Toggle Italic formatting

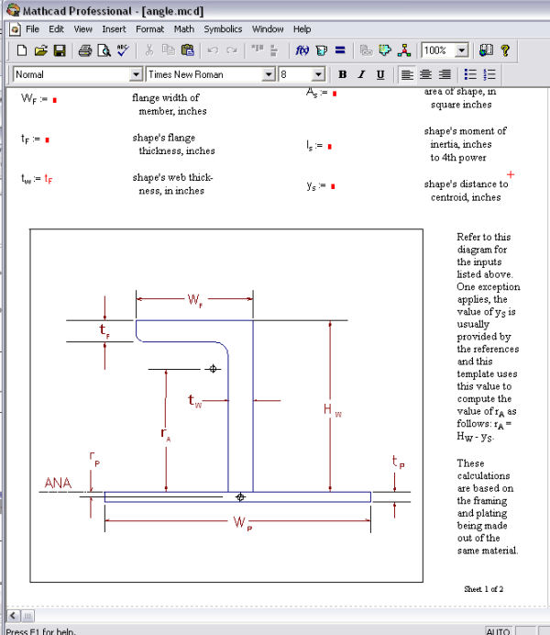361,74
